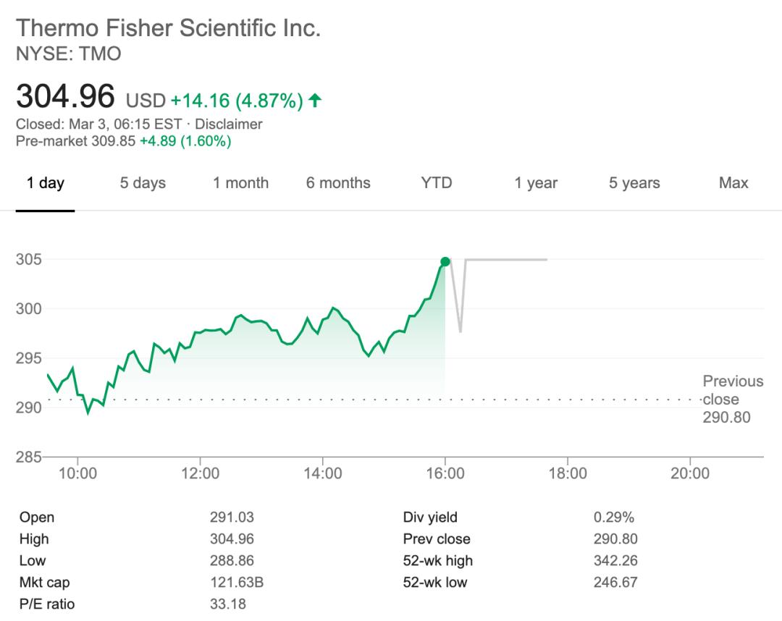782x621 pixels.
Task: Click the NYSE: TMO ticker text
Action: 69,54
